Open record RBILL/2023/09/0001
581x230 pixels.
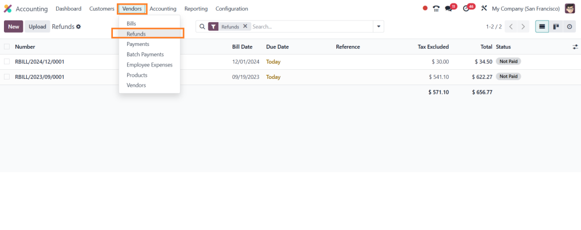tap(40, 77)
